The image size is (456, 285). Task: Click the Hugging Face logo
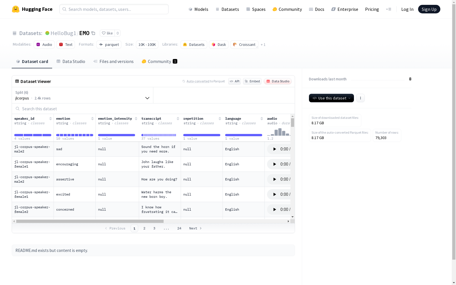pyautogui.click(x=32, y=9)
